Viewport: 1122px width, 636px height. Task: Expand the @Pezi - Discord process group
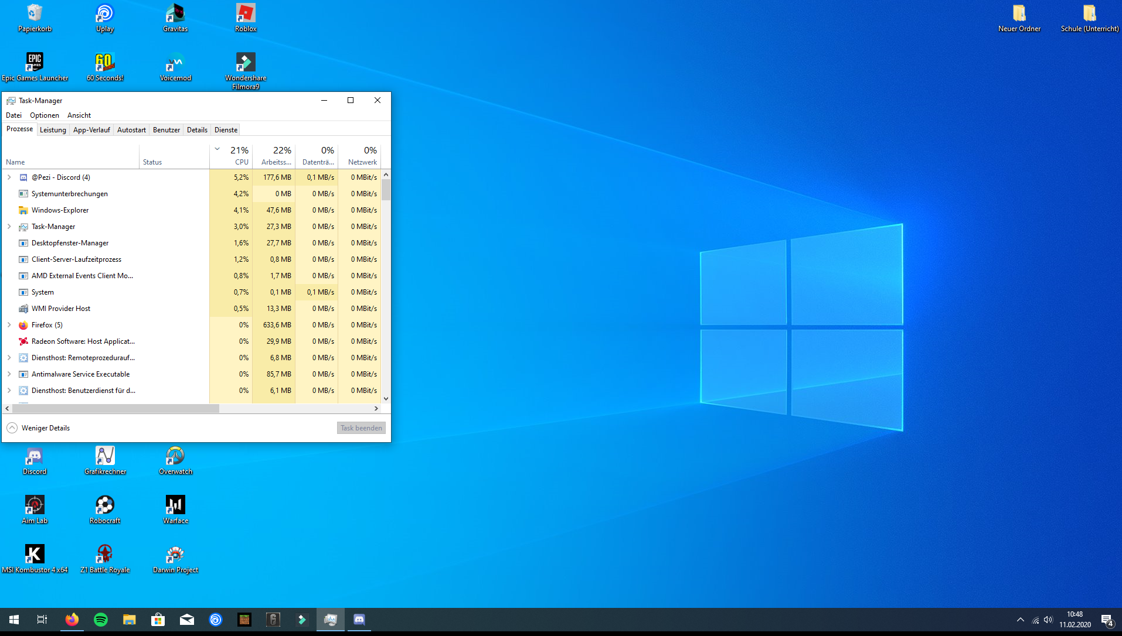coord(9,177)
